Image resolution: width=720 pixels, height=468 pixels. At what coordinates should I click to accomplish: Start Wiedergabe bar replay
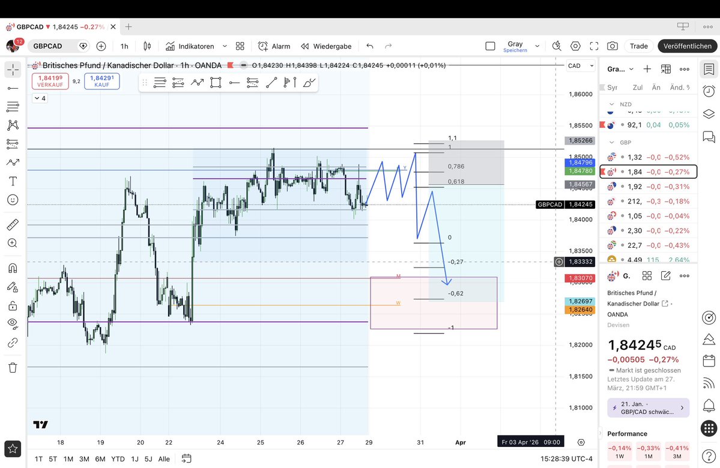click(326, 46)
